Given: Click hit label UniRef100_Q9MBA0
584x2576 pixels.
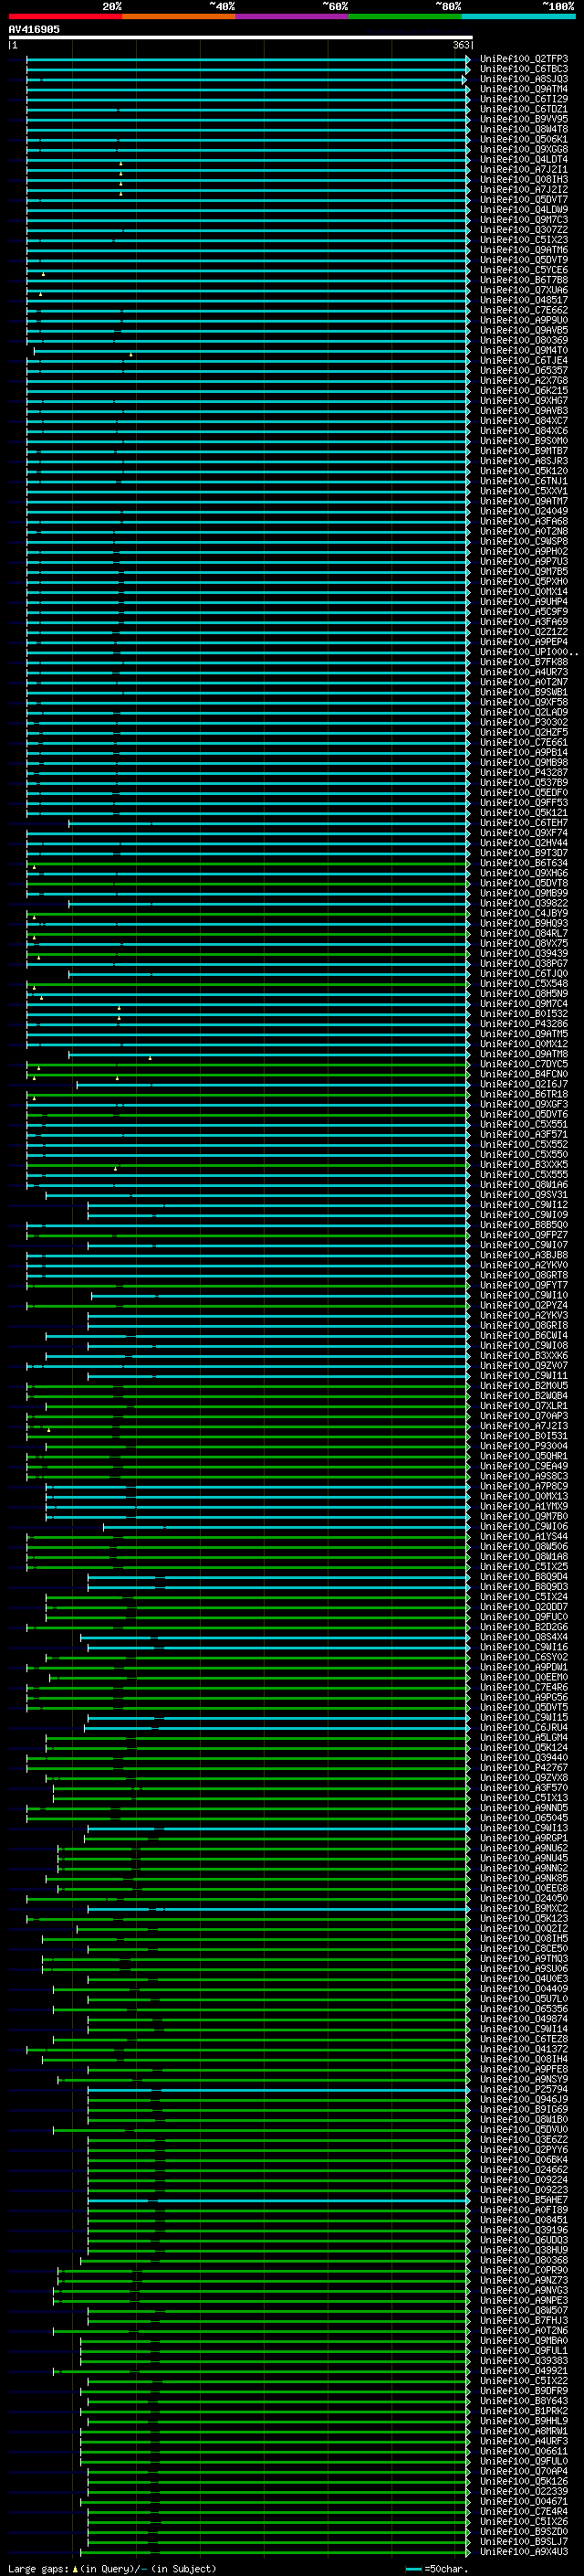Looking at the screenshot, I should tap(524, 2341).
